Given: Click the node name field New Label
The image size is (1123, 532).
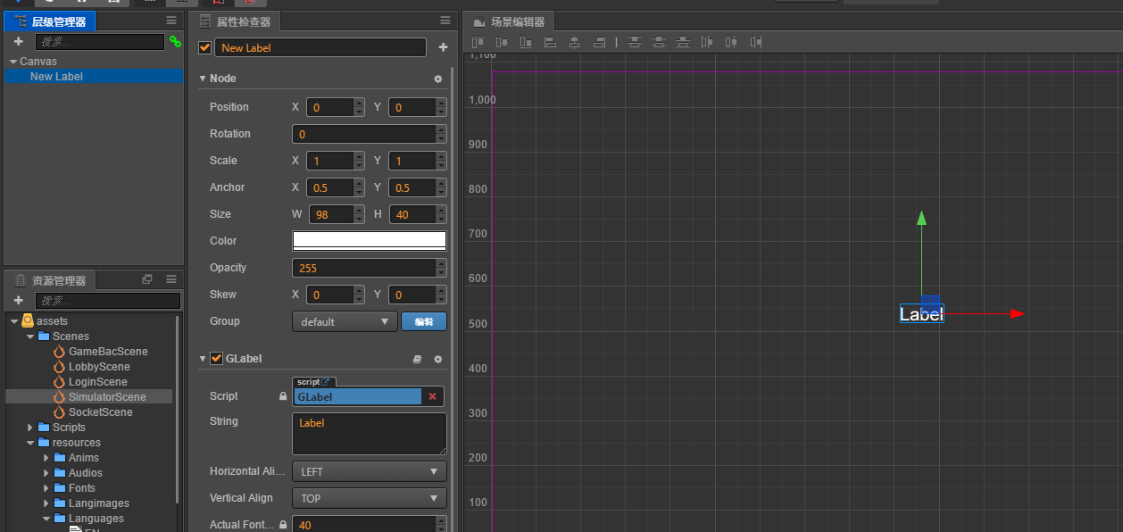Looking at the screenshot, I should tap(320, 47).
